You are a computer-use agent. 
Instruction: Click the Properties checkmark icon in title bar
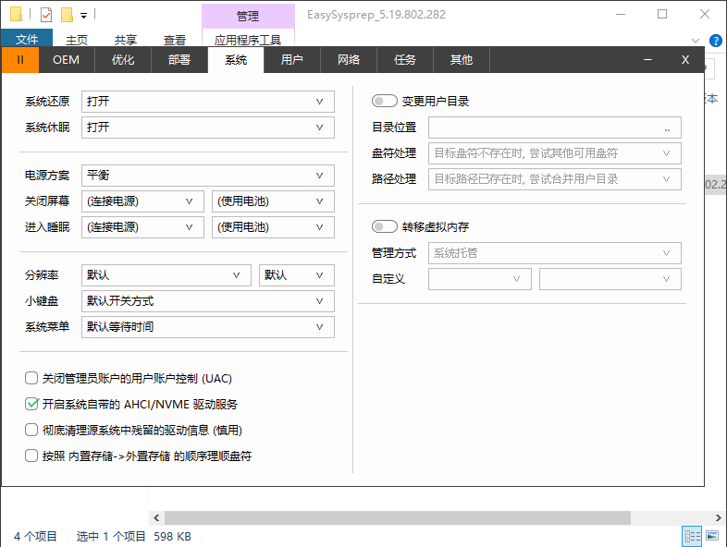[x=46, y=15]
